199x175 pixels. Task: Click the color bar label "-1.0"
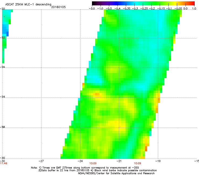click(x=100, y=9)
